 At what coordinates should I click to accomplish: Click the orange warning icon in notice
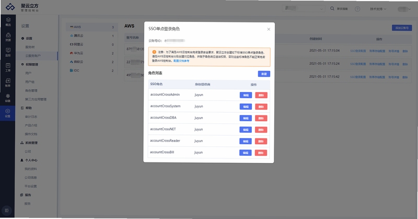click(154, 52)
